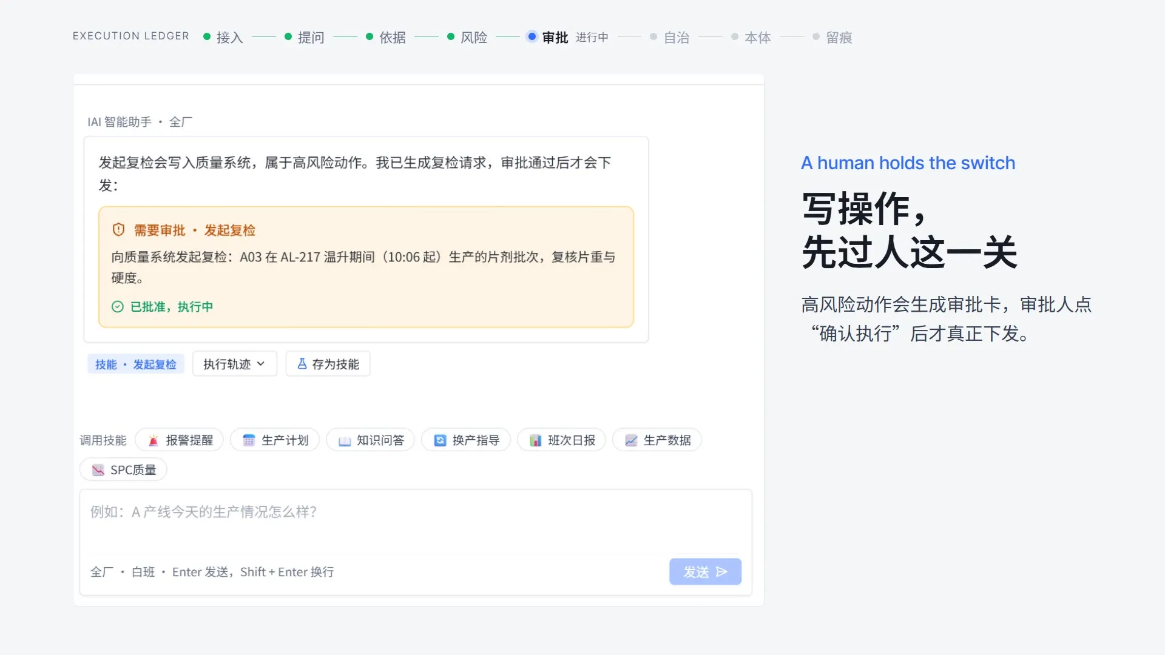Click the green check icon beside 已批准
Screen dimensions: 1165x655
click(118, 307)
